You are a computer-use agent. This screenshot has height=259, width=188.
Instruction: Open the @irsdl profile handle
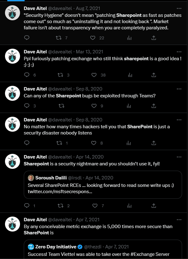(76, 178)
